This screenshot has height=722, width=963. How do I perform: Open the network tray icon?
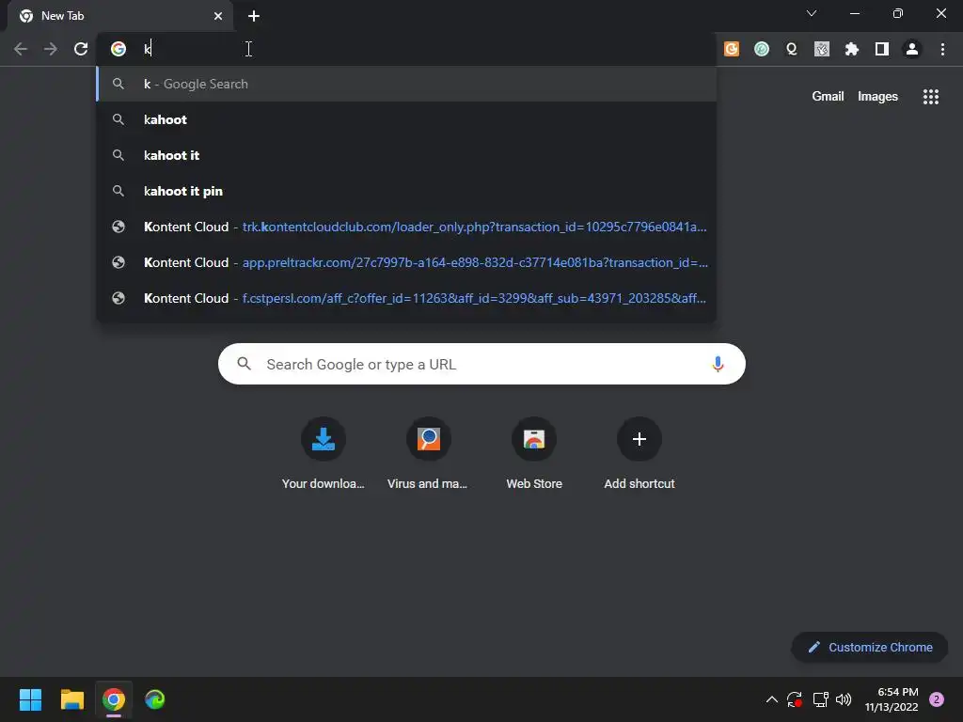(x=820, y=699)
